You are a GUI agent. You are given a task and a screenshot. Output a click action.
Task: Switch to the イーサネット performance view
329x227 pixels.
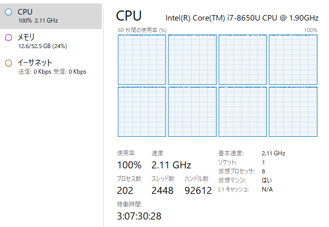[51, 67]
